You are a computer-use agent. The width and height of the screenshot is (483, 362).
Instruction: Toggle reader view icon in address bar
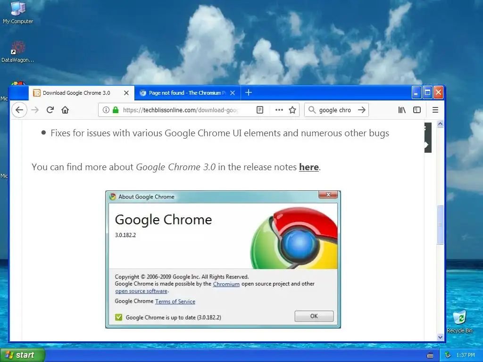tap(260, 110)
